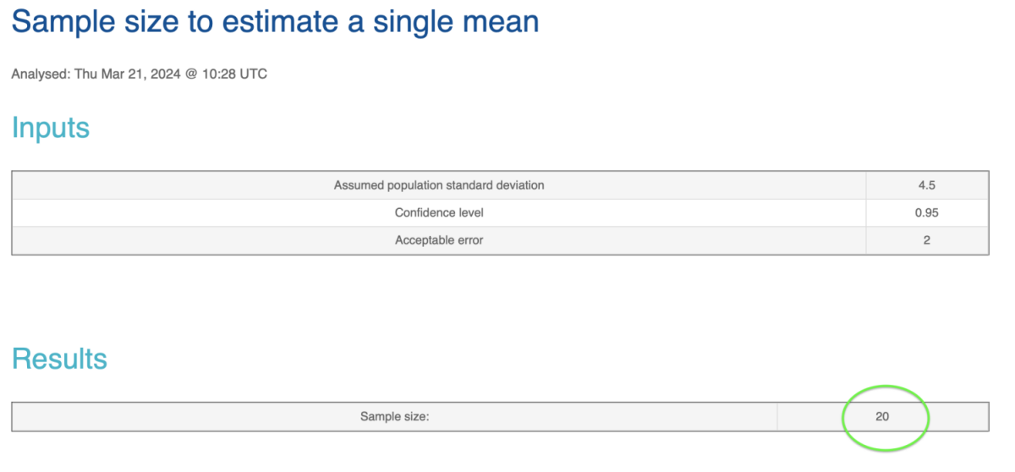The image size is (1015, 472).
Task: Click the acceptable error value 2
Action: pos(927,240)
